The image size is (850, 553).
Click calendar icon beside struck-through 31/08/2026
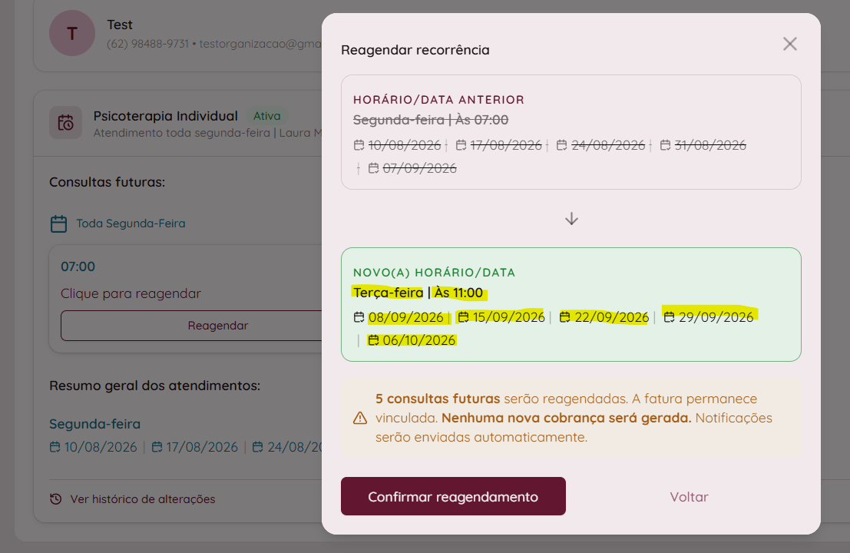665,145
